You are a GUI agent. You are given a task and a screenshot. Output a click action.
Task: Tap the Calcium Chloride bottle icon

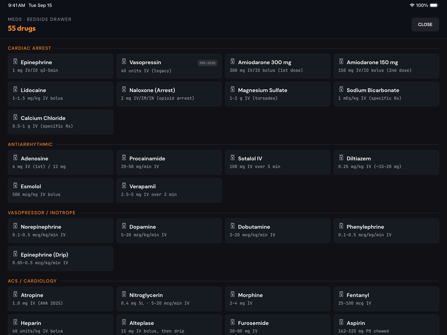point(15,117)
